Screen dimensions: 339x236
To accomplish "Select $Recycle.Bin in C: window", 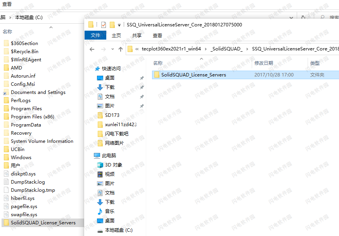I will (21, 52).
